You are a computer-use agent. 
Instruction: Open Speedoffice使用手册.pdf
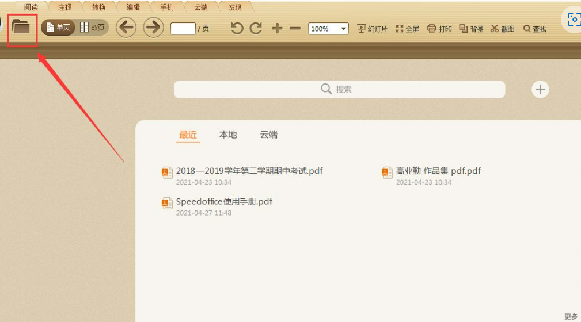coord(224,201)
